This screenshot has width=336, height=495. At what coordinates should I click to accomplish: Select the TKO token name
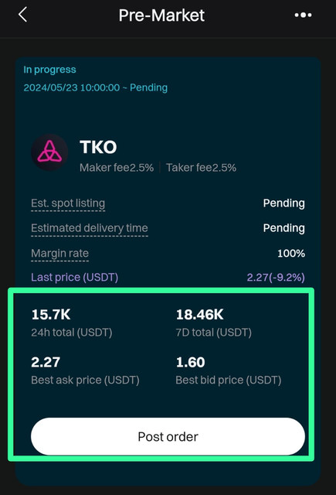pyautogui.click(x=98, y=147)
